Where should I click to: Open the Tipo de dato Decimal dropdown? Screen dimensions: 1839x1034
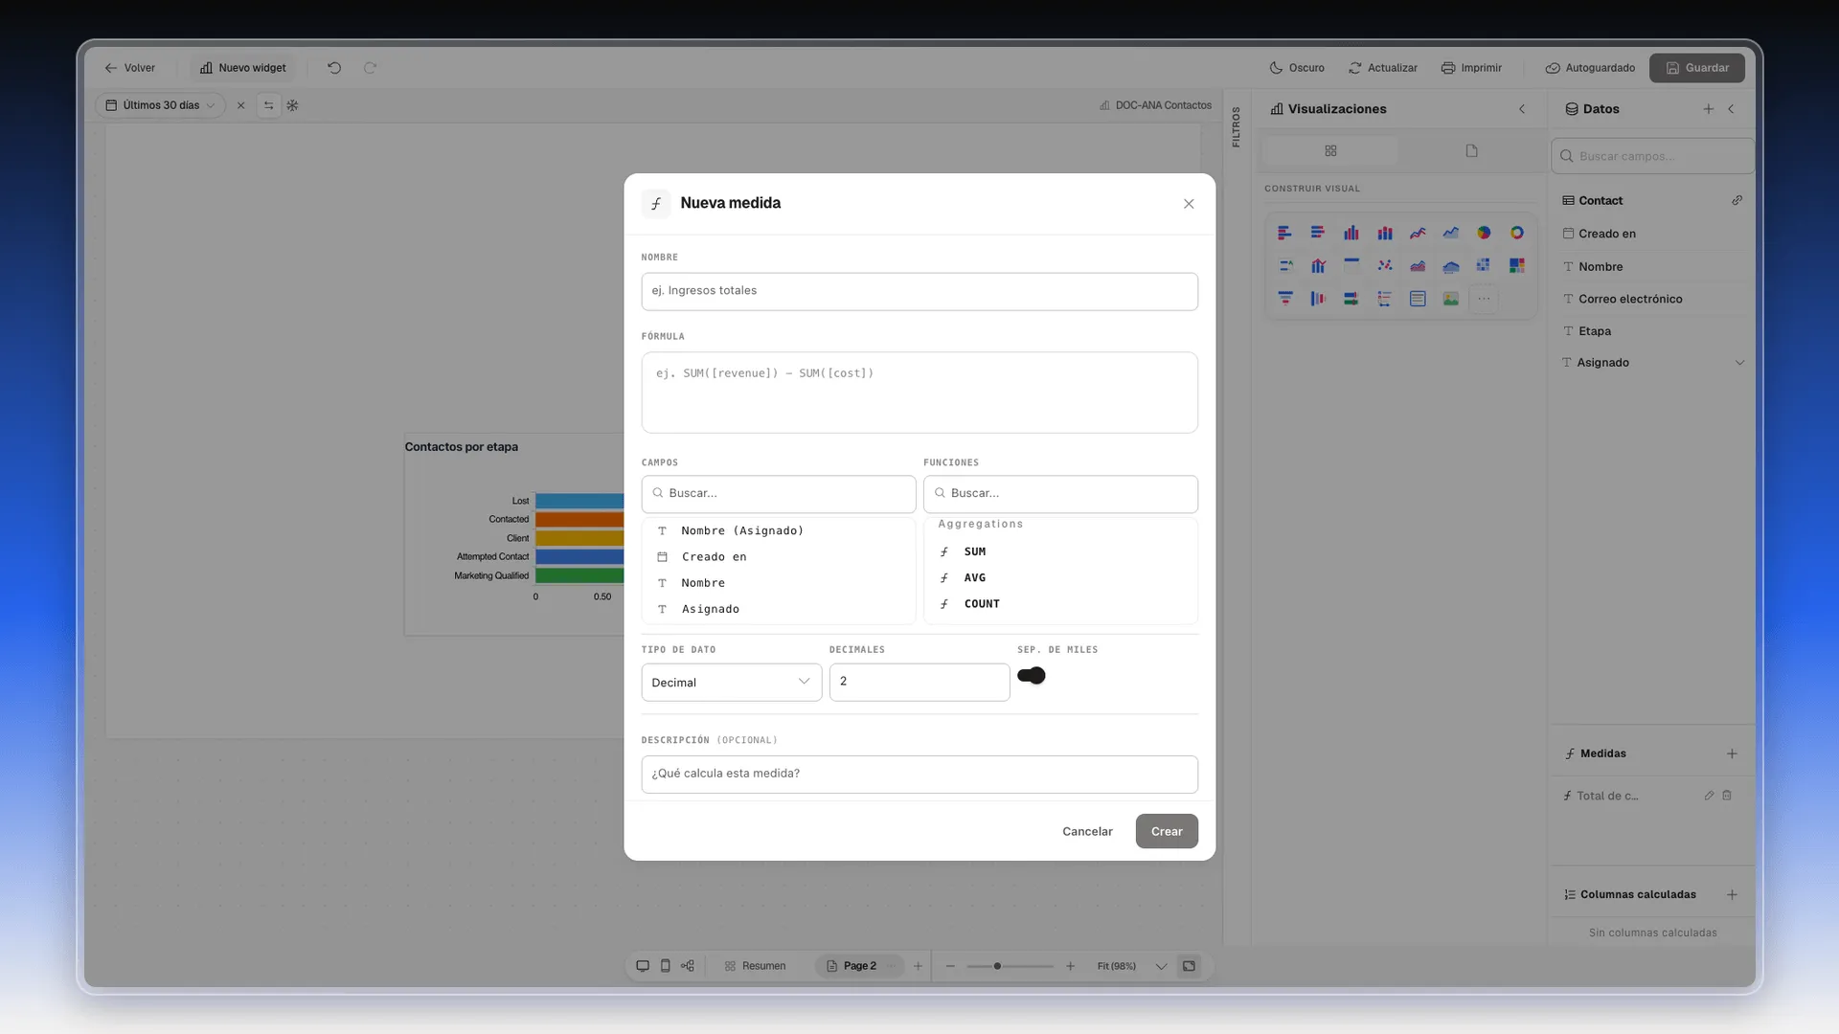[x=732, y=683]
